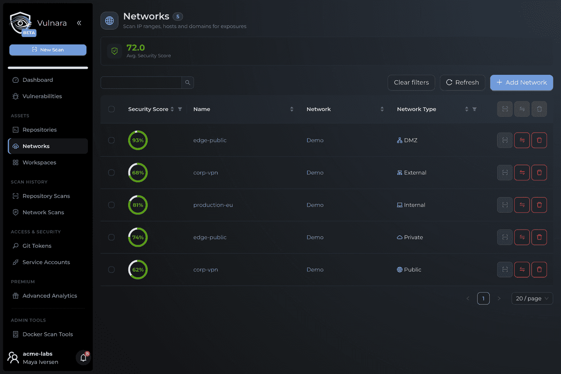The image size is (561, 374).
Task: Delete the External corp-vpn network
Action: (x=539, y=173)
